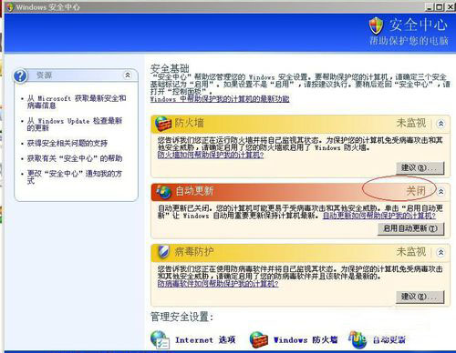
Task: Click the 管理安全设置 heading
Action: point(182,317)
